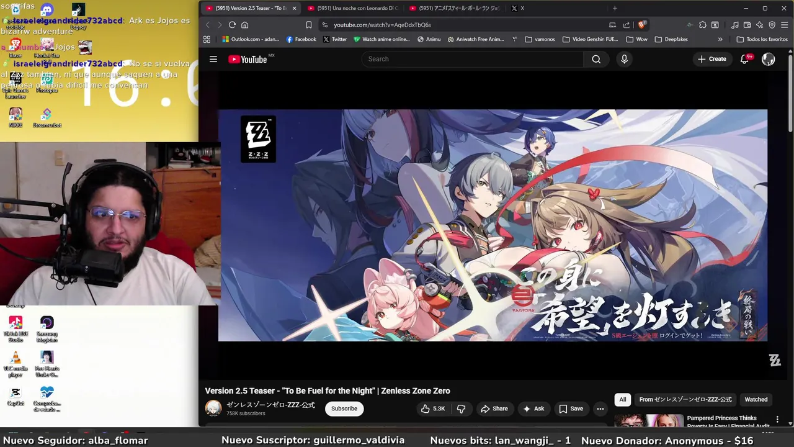Like the video with thumbs up 5.3K
The height and width of the screenshot is (447, 794).
coord(433,409)
